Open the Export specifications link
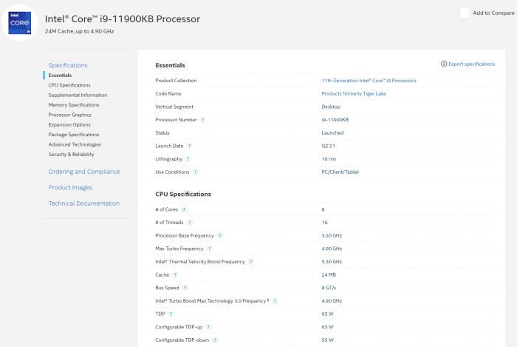This screenshot has width=517, height=347. click(471, 64)
